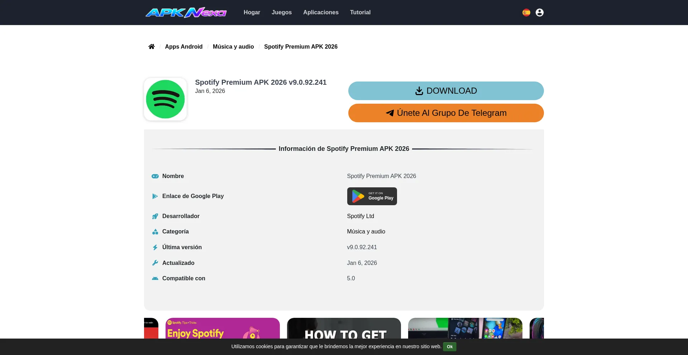Go to home via breadcrumb house icon
The image size is (688, 355).
coord(152,46)
